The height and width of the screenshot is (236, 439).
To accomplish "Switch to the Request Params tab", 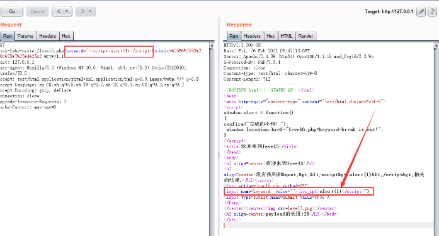I will pyautogui.click(x=25, y=36).
